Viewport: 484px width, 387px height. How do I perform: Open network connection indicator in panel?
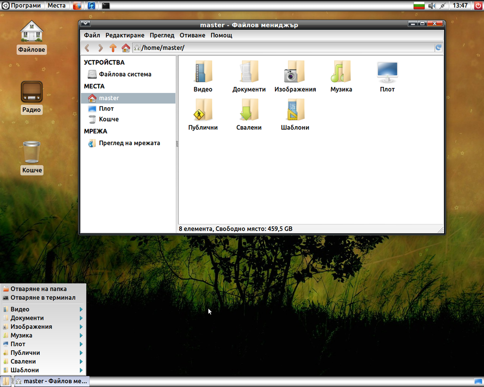click(442, 6)
